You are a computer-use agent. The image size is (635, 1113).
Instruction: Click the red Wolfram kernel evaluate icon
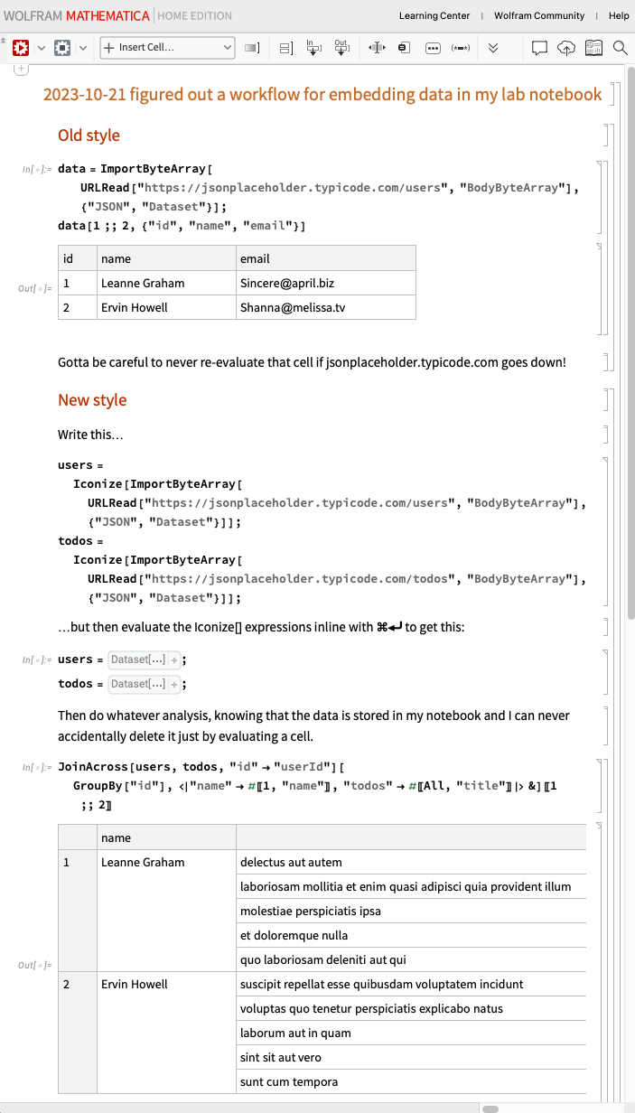20,48
